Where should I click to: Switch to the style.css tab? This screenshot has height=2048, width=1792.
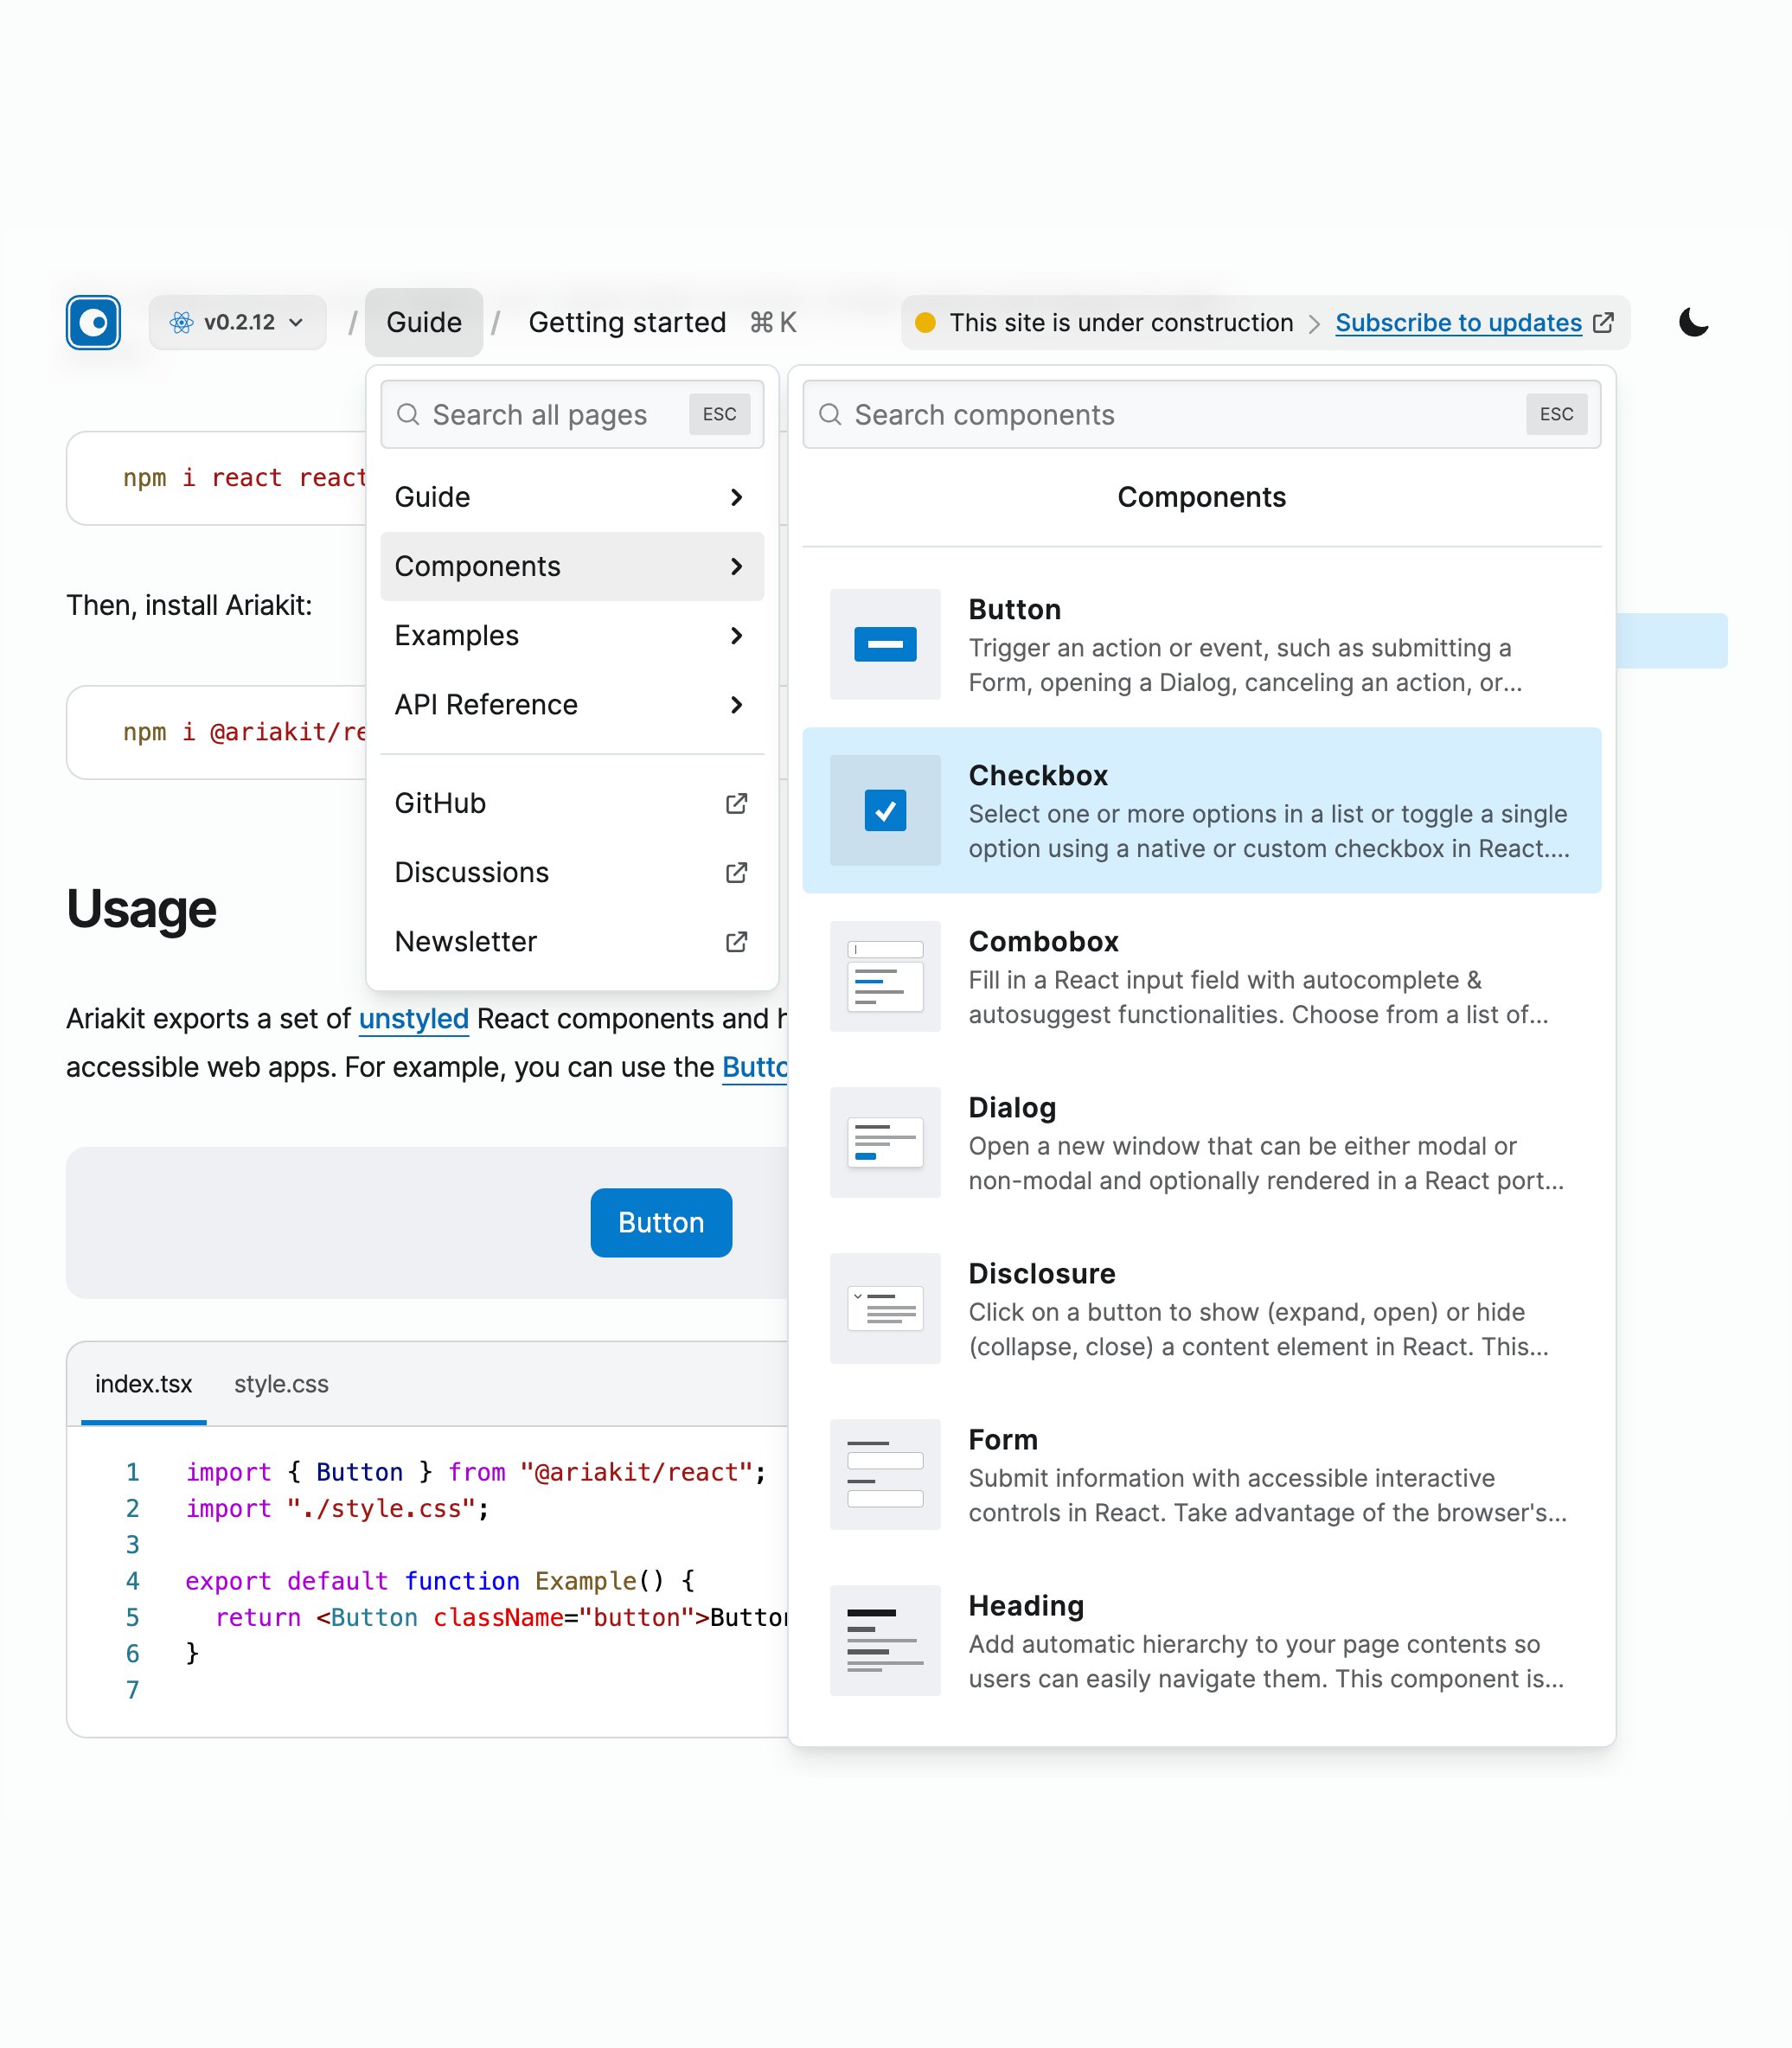tap(281, 1384)
